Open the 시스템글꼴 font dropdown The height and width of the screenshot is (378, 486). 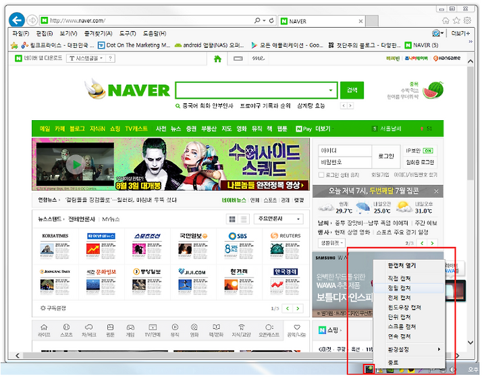pos(86,58)
